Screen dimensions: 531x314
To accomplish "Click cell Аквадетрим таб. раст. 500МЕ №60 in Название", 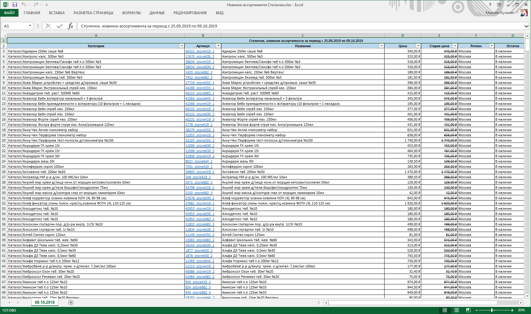I will [303, 93].
